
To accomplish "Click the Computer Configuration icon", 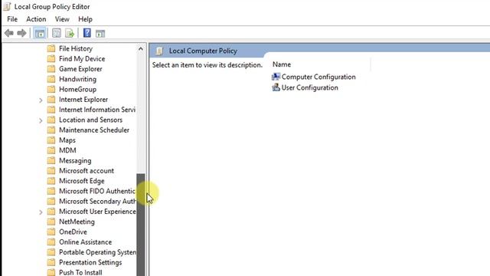I will [x=276, y=77].
